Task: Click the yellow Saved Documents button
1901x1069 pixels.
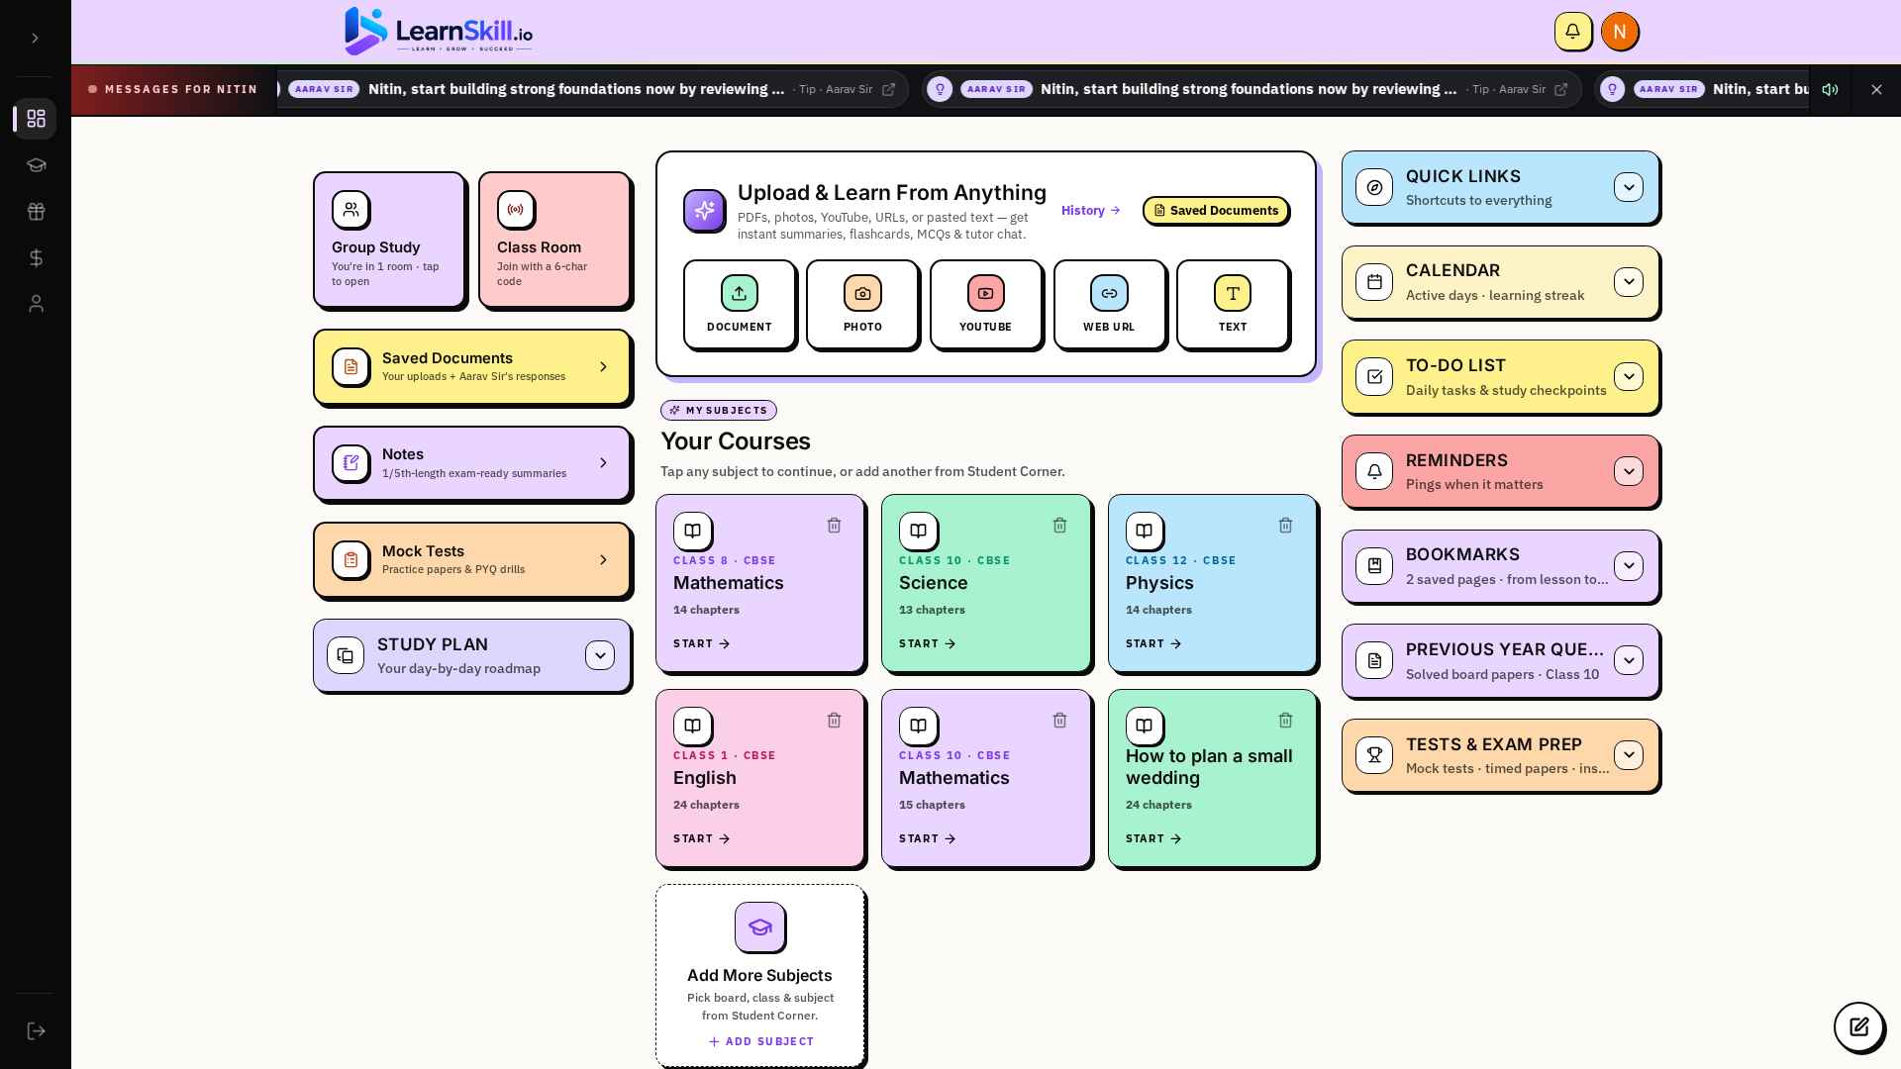Action: point(1216,211)
